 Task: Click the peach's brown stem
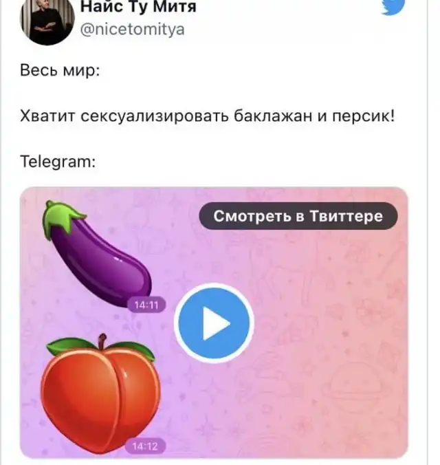[x=102, y=341]
